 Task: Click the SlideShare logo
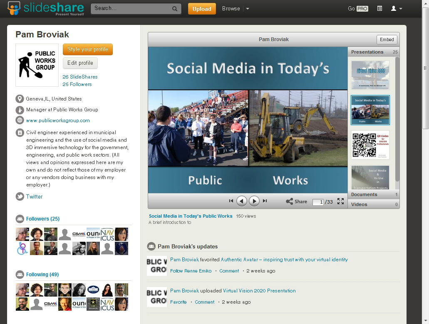(x=46, y=8)
